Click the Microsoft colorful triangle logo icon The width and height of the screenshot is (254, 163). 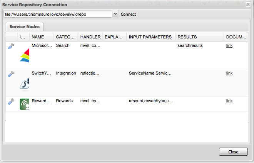click(24, 56)
